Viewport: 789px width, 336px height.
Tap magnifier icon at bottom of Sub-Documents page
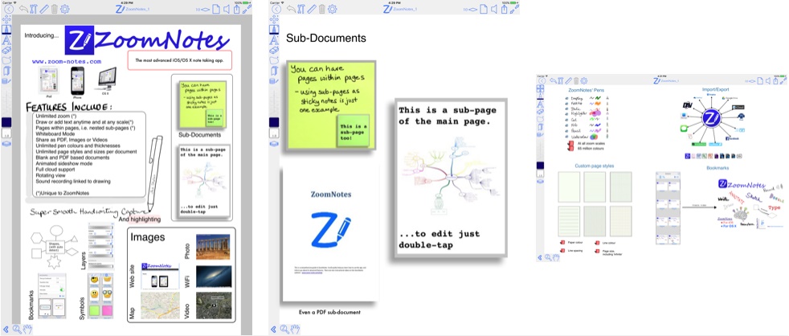click(x=284, y=329)
